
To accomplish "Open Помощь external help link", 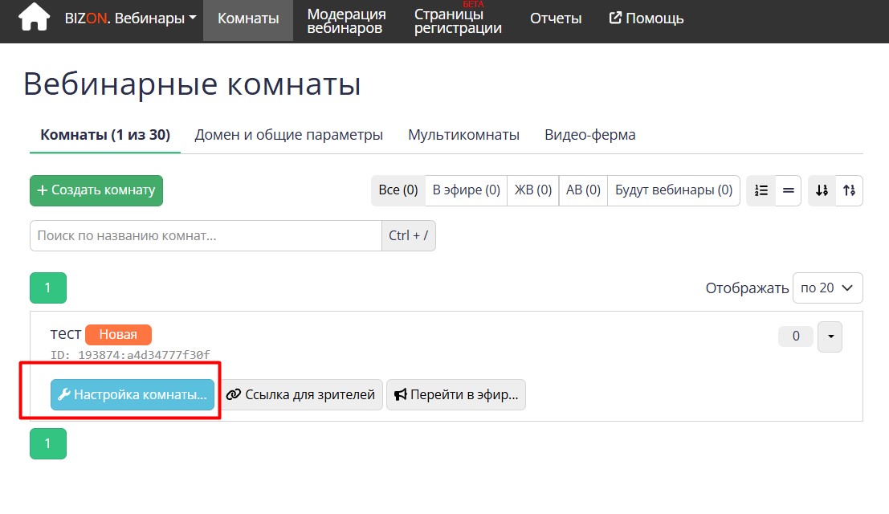I will click(x=646, y=18).
